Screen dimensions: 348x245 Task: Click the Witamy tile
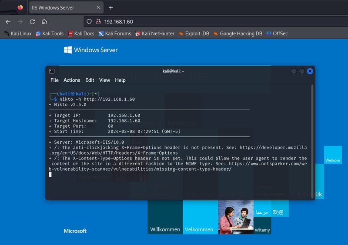point(262,226)
